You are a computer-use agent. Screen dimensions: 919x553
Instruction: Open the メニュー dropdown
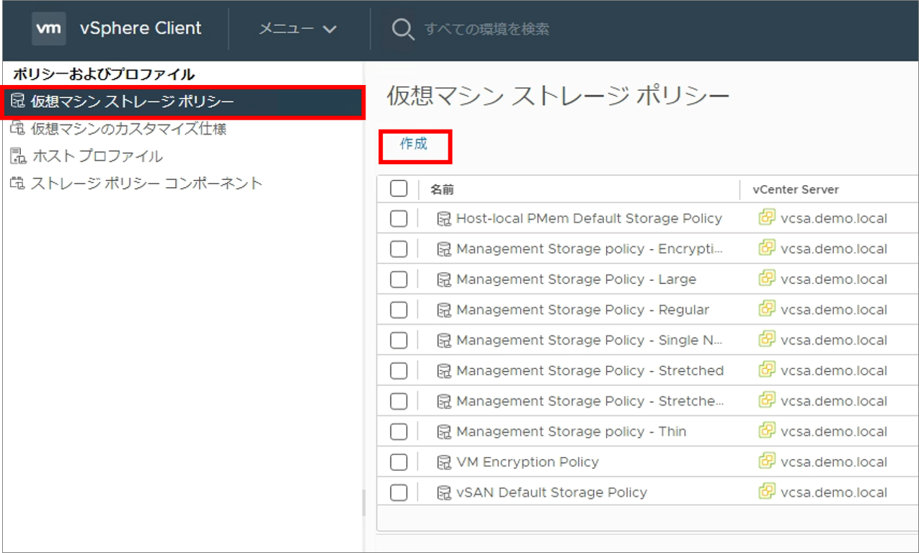[298, 30]
